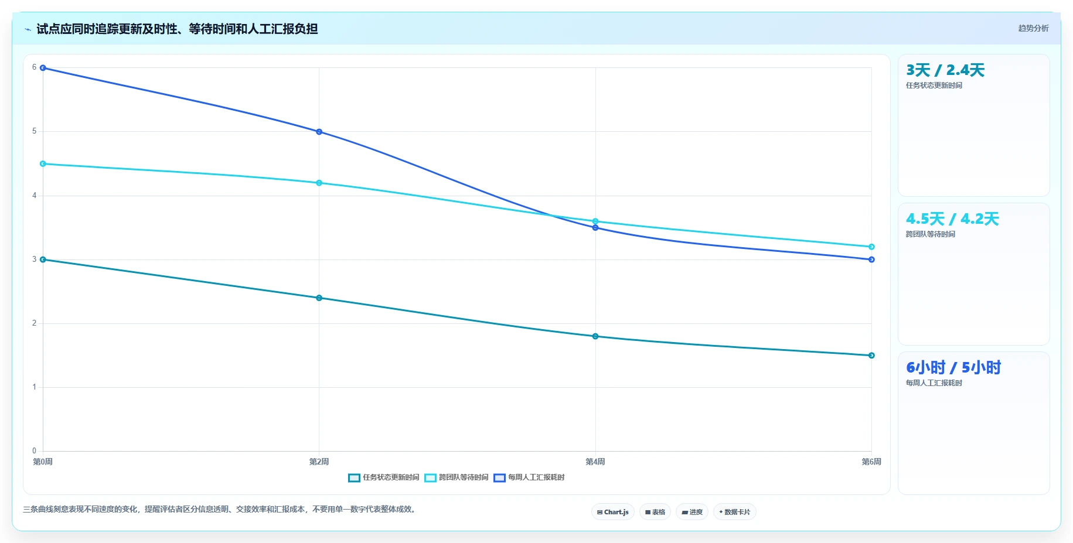This screenshot has height=543, width=1073.
Task: Click the 进度 chip icon
Action: (x=684, y=512)
